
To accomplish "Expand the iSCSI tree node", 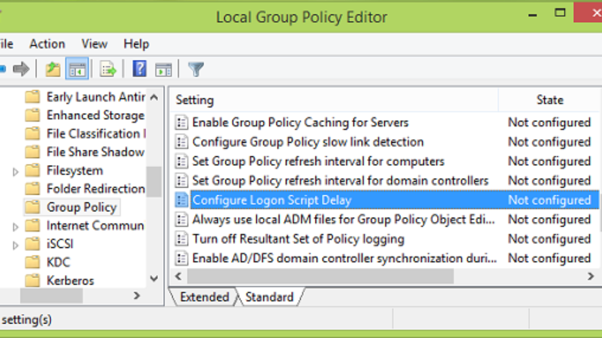I will (x=16, y=245).
